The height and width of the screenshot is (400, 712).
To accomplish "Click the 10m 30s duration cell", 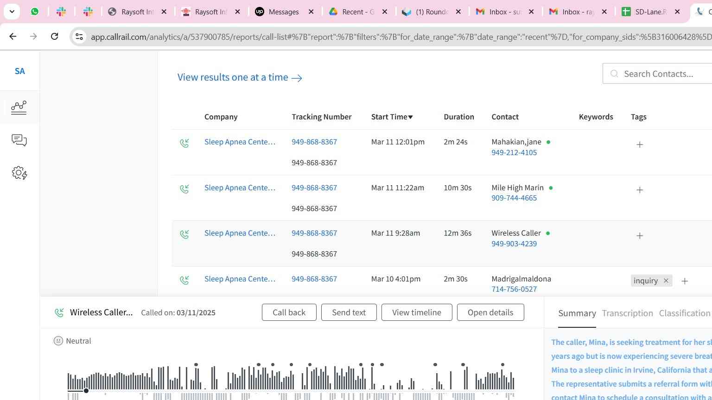I will pyautogui.click(x=458, y=187).
